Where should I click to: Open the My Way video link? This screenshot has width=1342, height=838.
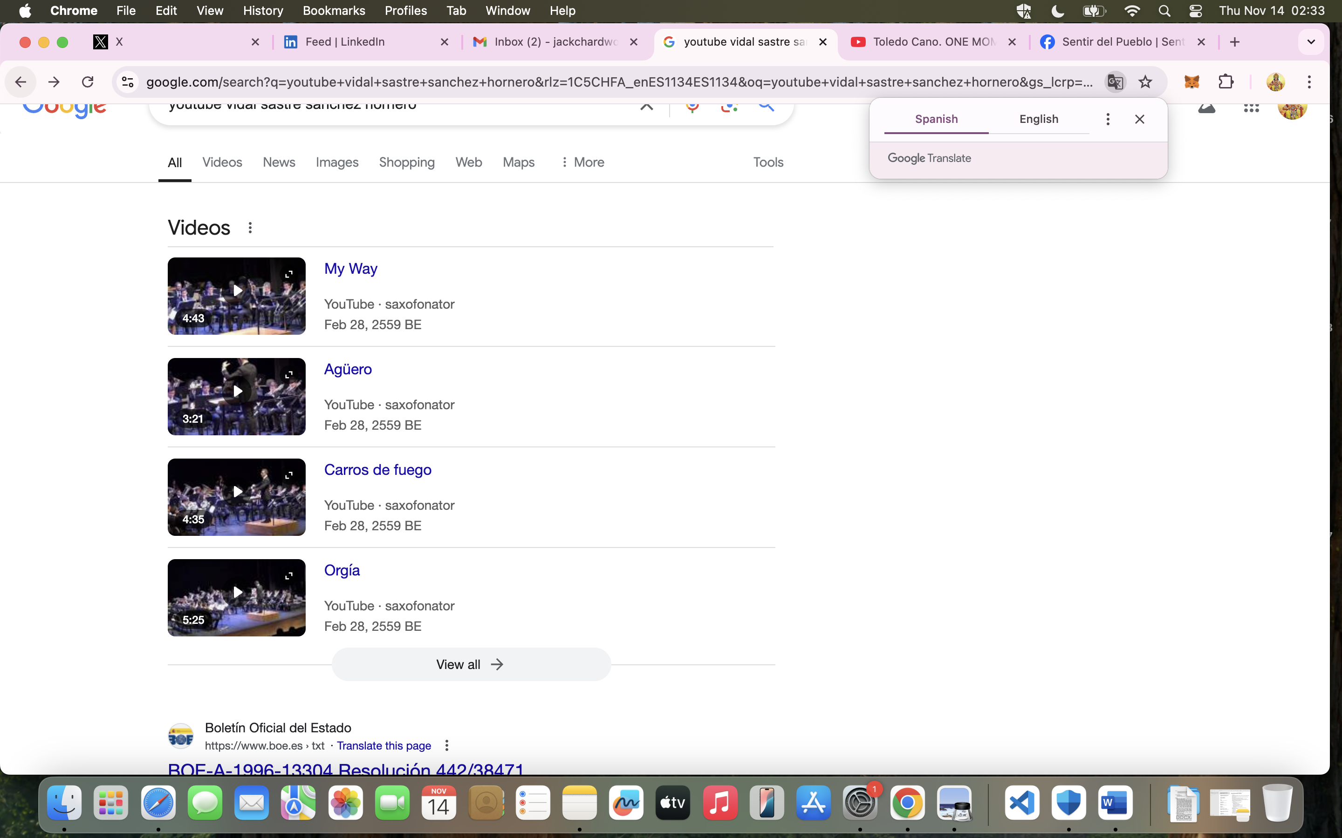pyautogui.click(x=350, y=269)
